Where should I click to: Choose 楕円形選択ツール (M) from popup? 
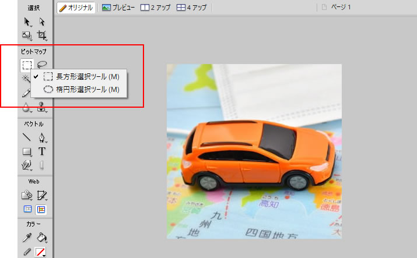(x=79, y=90)
